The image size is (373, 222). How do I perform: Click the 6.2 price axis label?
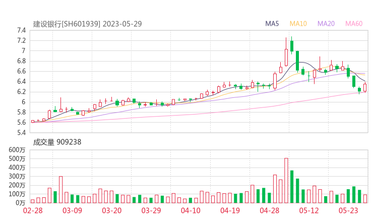coord(21,92)
